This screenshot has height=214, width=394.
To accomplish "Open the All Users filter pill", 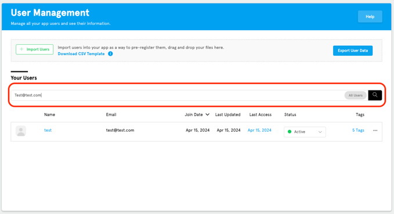I will click(x=355, y=96).
